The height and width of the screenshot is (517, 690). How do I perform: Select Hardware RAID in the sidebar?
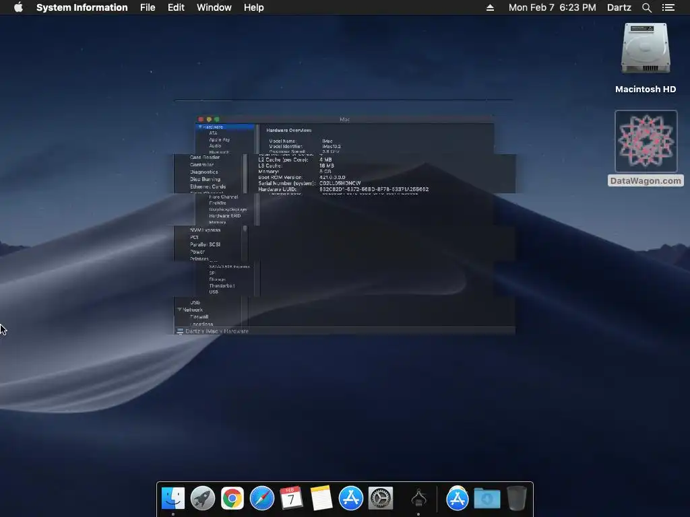225,216
